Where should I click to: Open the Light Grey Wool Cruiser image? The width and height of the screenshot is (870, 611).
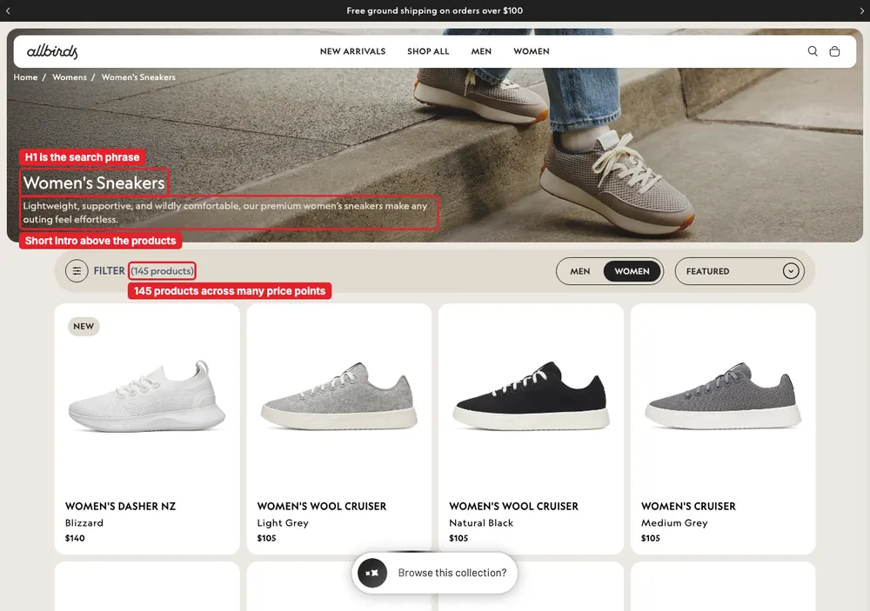[339, 396]
